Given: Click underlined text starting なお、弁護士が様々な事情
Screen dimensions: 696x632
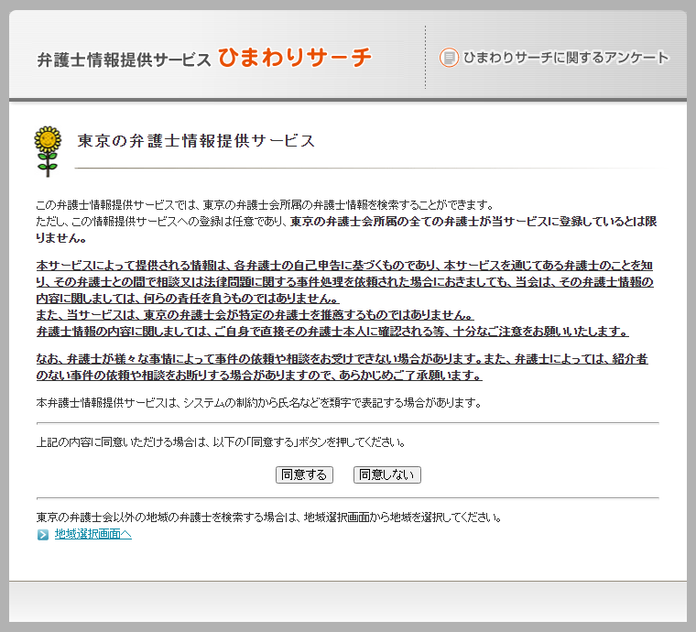Looking at the screenshot, I should tap(343, 367).
